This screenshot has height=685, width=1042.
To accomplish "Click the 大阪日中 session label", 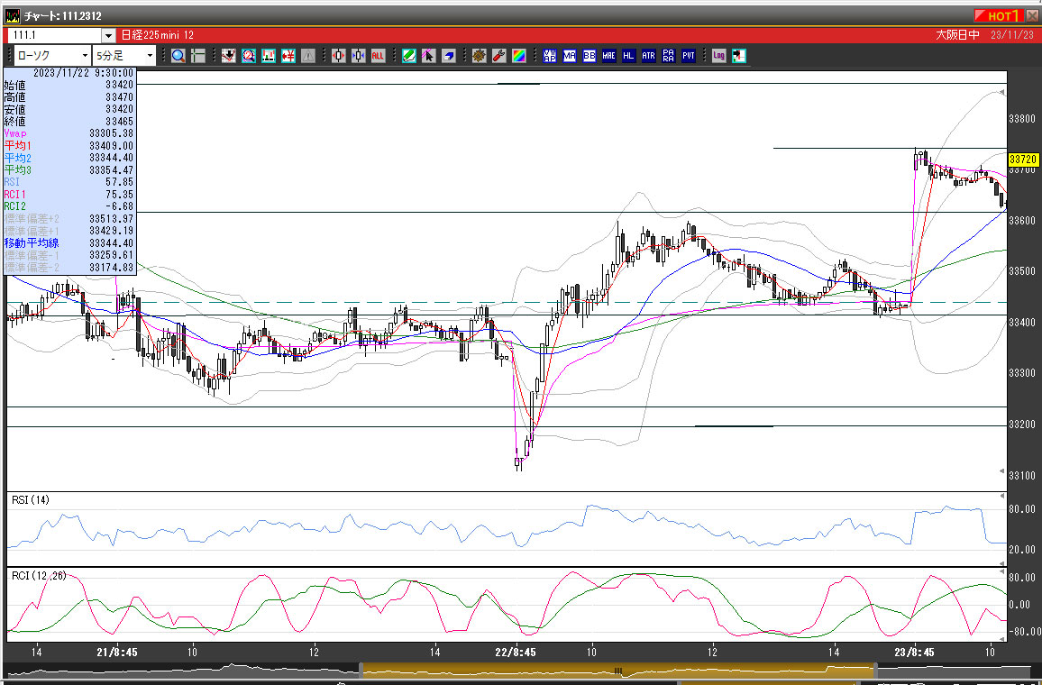I will click(957, 35).
